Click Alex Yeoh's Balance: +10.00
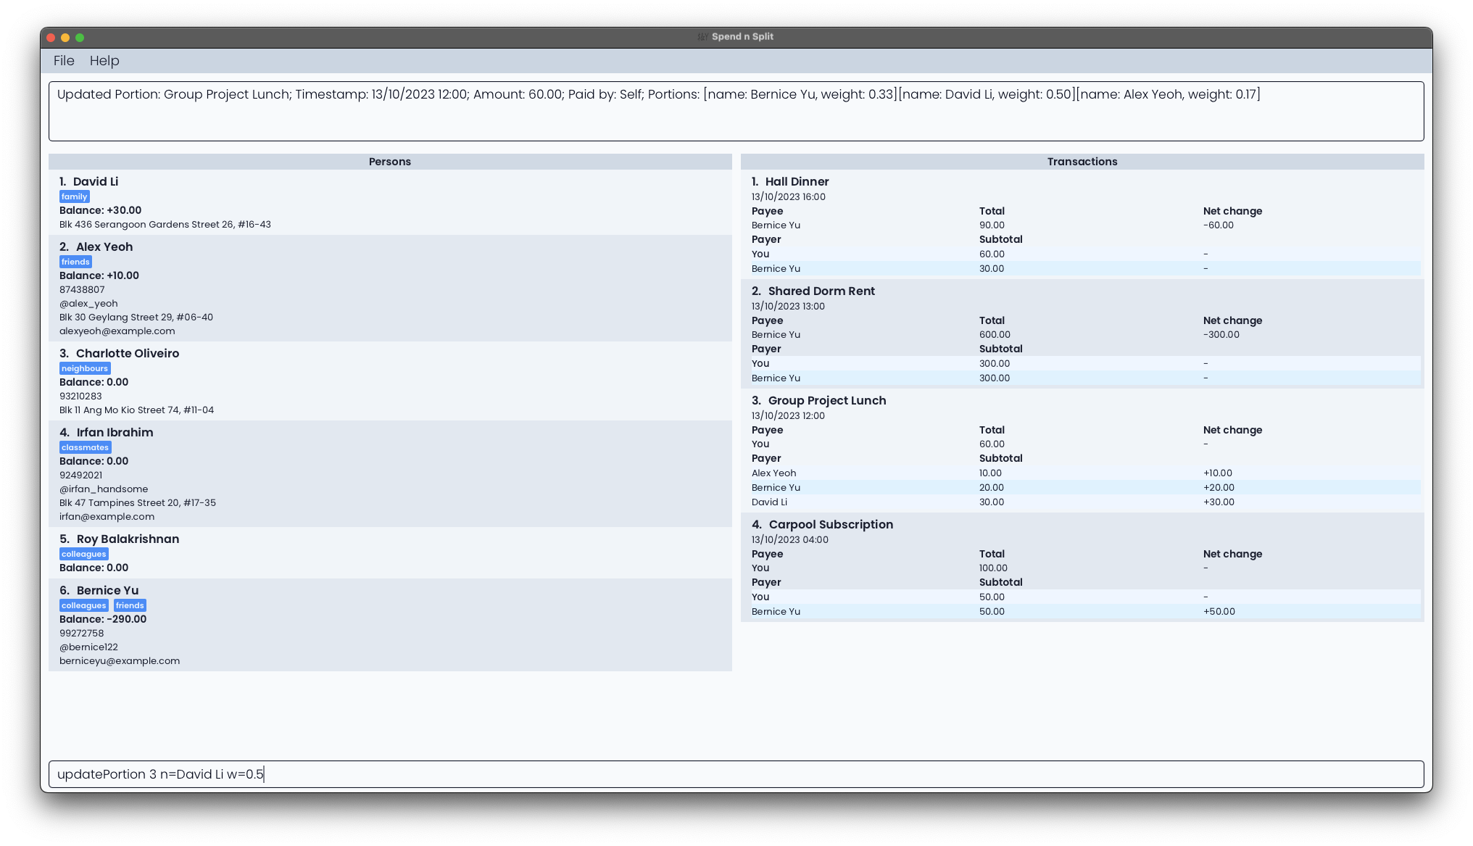The width and height of the screenshot is (1473, 846). (x=99, y=275)
